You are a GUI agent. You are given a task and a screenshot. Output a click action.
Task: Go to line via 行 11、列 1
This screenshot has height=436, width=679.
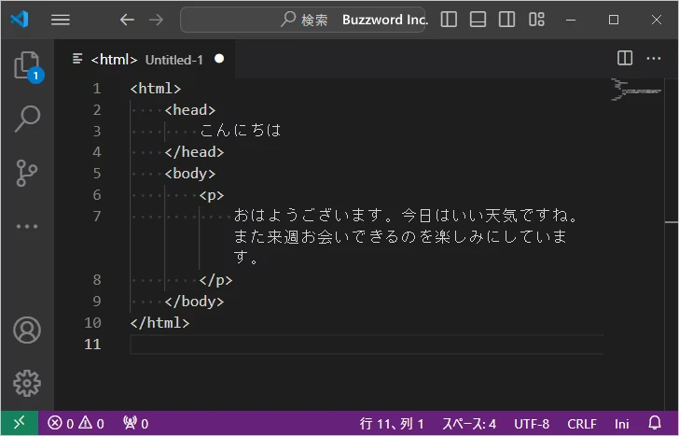click(x=392, y=424)
